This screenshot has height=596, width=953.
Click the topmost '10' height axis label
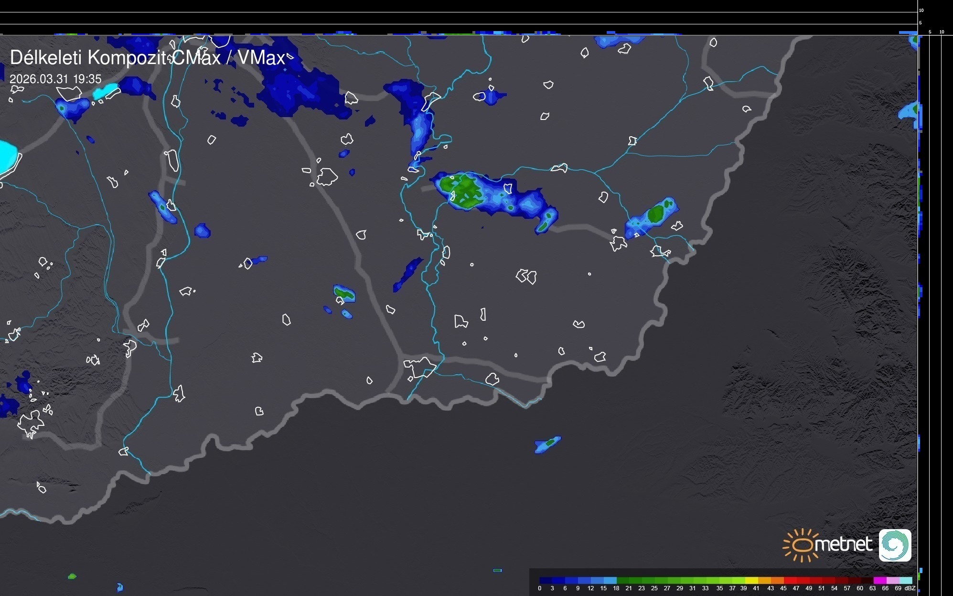pos(921,10)
